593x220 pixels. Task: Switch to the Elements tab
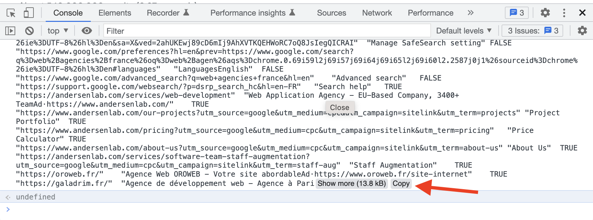pos(115,13)
